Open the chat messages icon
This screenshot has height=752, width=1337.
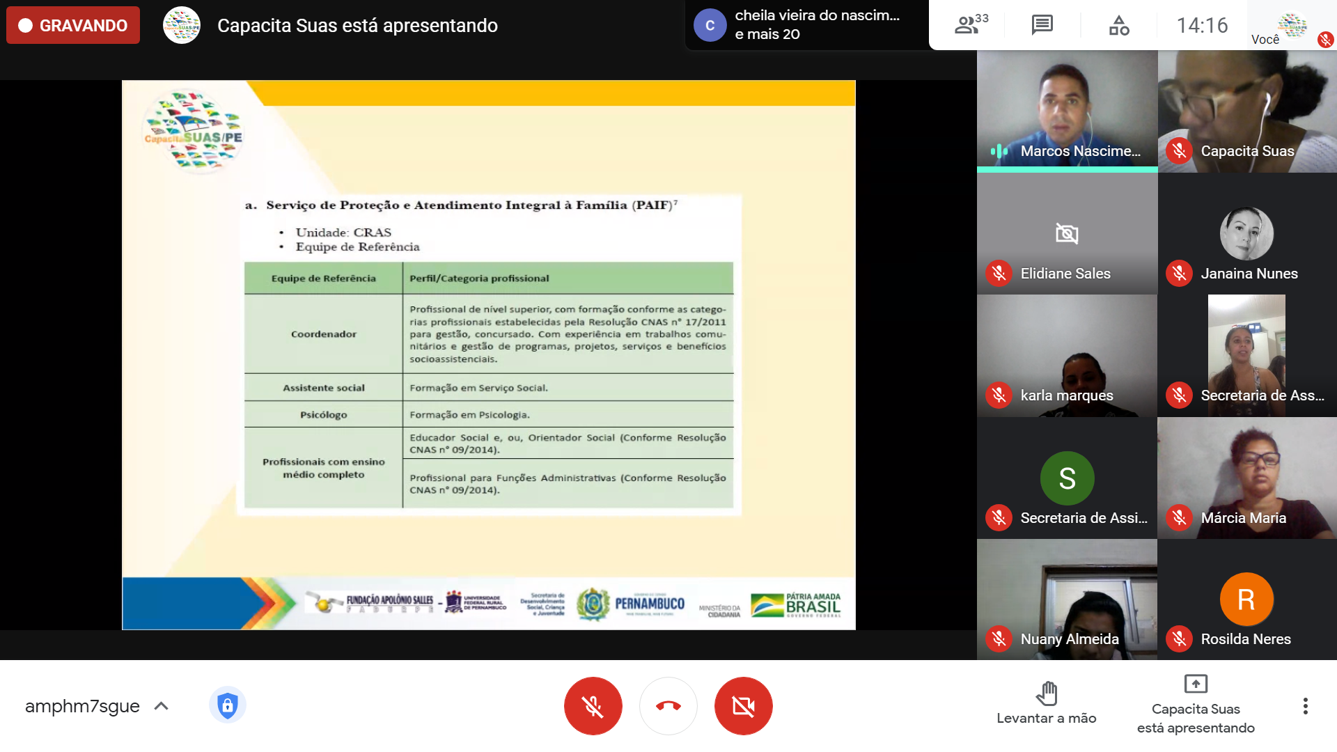pyautogui.click(x=1042, y=25)
